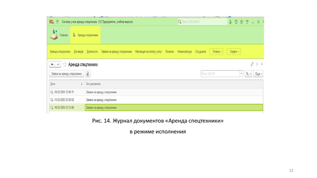
Task: Open the Отчеты dropdown
Action: pyautogui.click(x=216, y=52)
